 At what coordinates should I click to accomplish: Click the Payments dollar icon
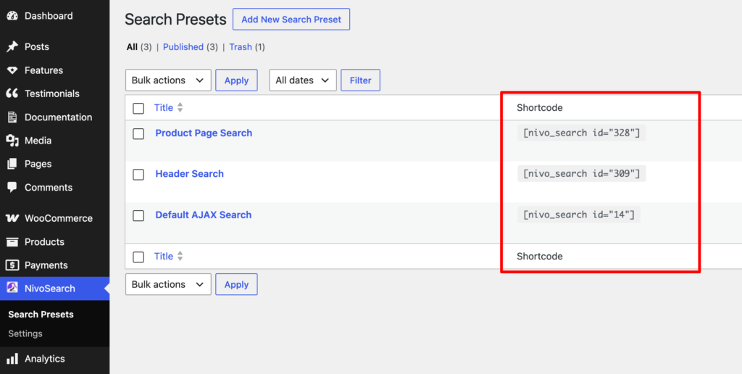12,265
